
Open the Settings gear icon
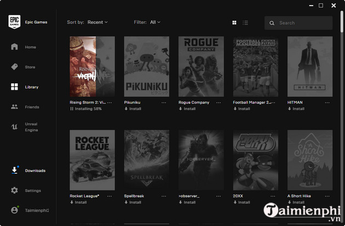[x=14, y=190]
